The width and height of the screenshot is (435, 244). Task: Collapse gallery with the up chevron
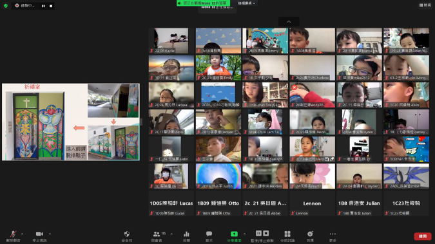(289, 22)
